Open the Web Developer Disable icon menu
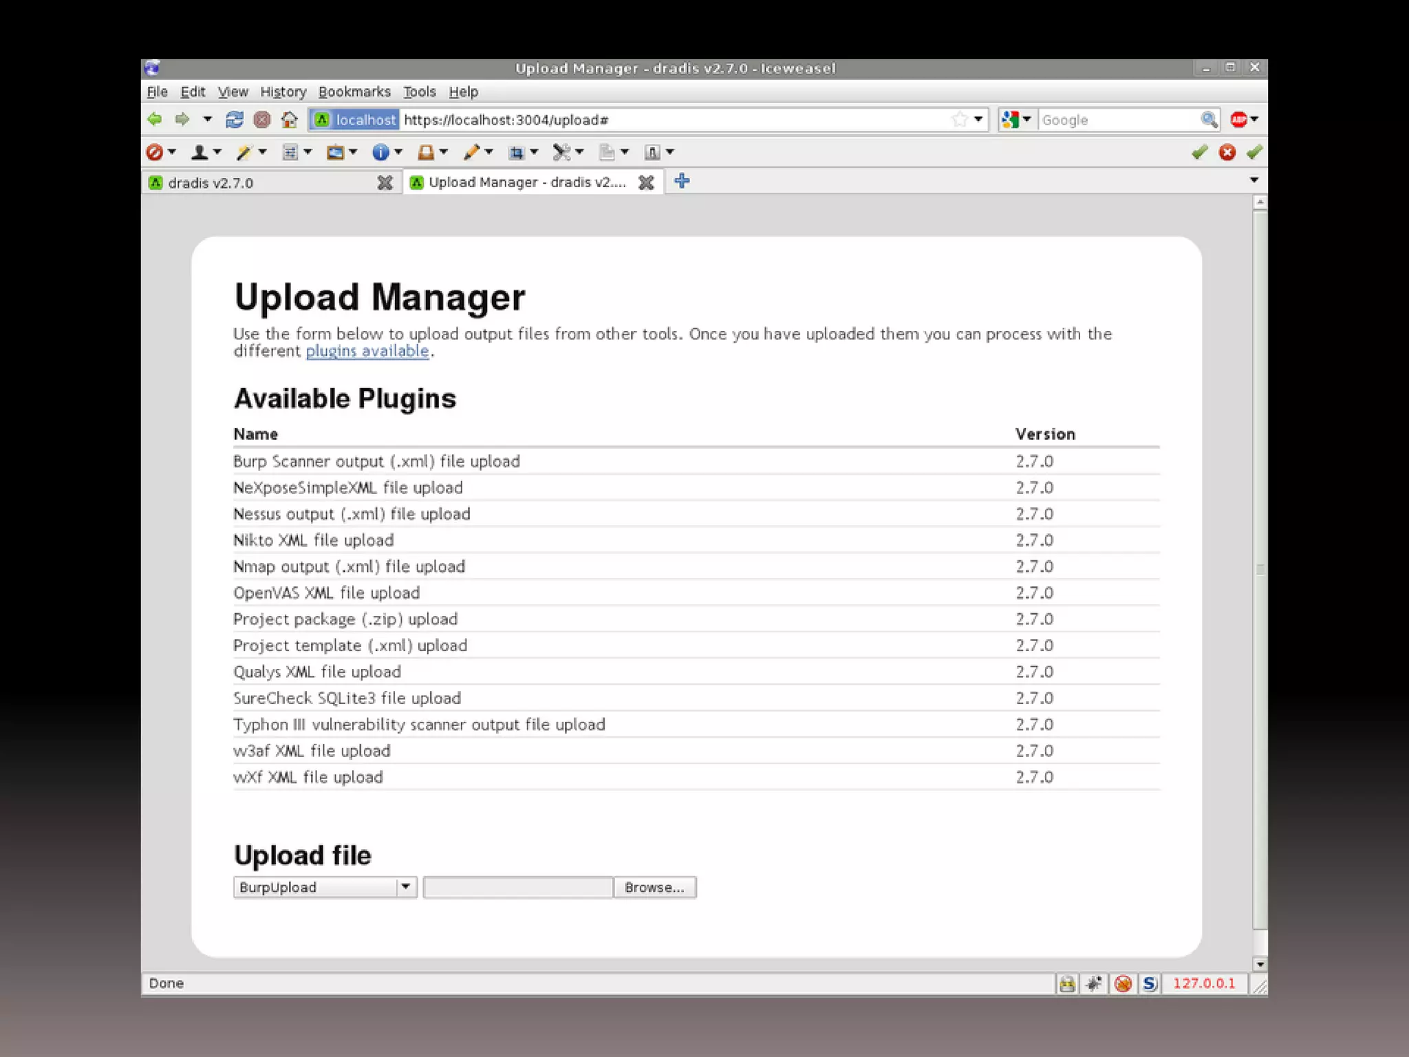The width and height of the screenshot is (1409, 1057). [155, 153]
